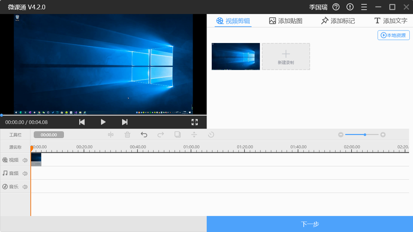Mute the 视频 track

[25, 160]
